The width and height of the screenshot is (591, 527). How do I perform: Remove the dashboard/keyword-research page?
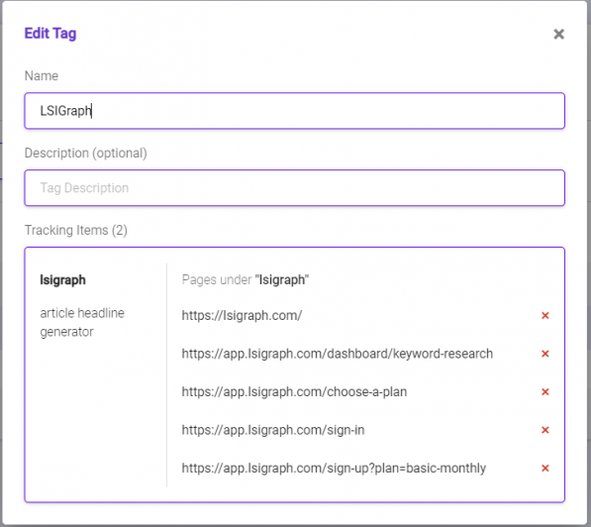pyautogui.click(x=545, y=354)
